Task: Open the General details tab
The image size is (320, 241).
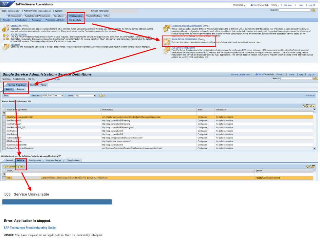Action: (x=9, y=160)
